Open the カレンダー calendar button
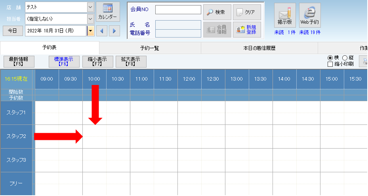 [x=108, y=12]
